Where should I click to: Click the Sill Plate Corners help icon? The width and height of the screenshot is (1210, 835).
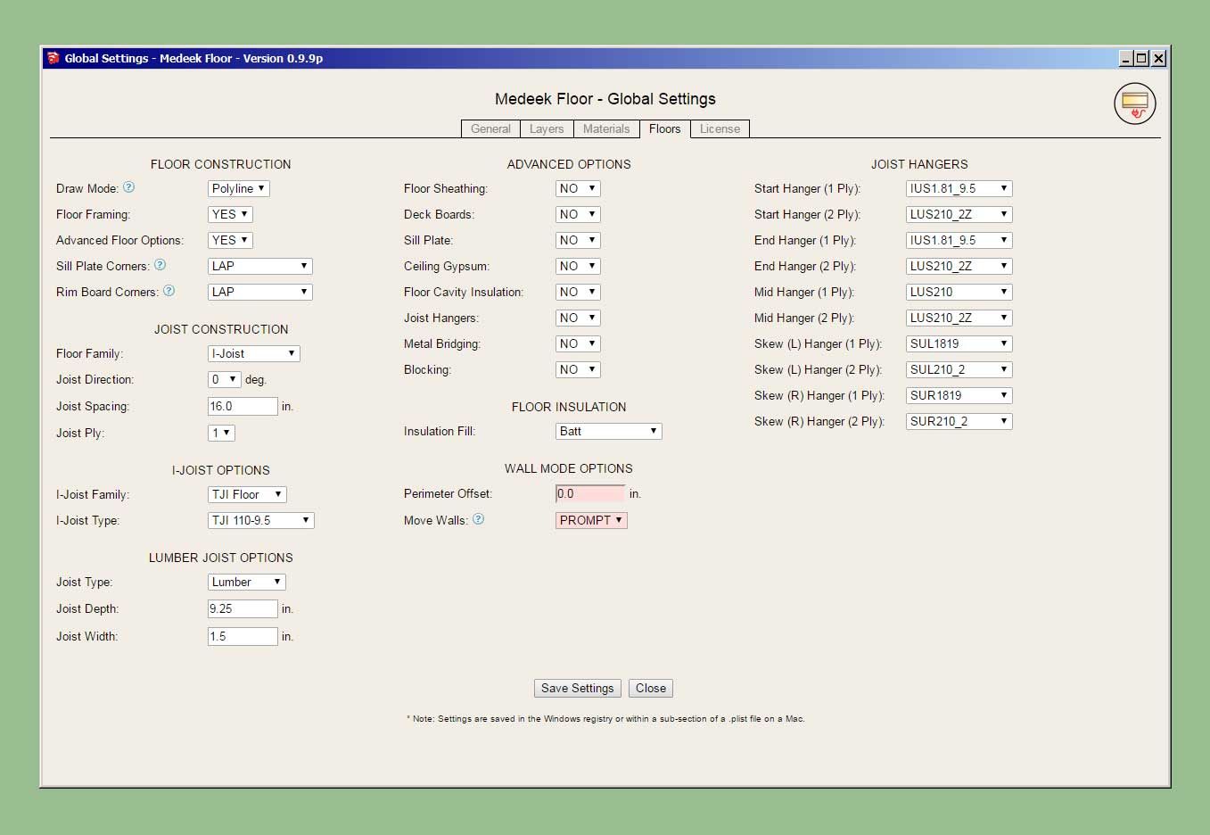coord(160,265)
